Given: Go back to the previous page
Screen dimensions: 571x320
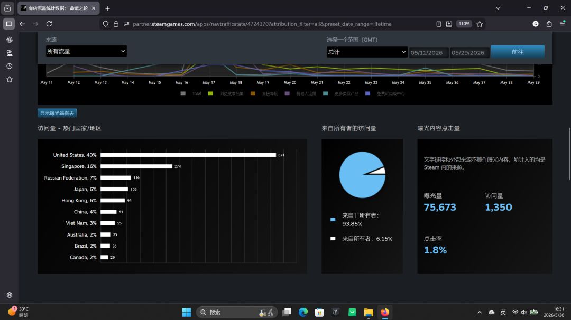Looking at the screenshot, I should 22,24.
